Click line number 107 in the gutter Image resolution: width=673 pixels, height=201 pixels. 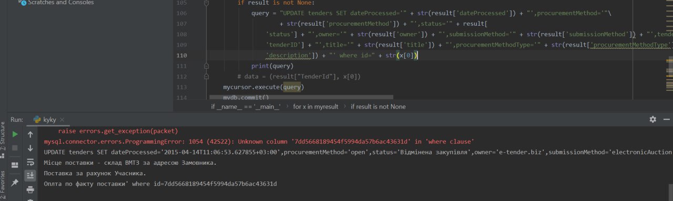point(181,24)
